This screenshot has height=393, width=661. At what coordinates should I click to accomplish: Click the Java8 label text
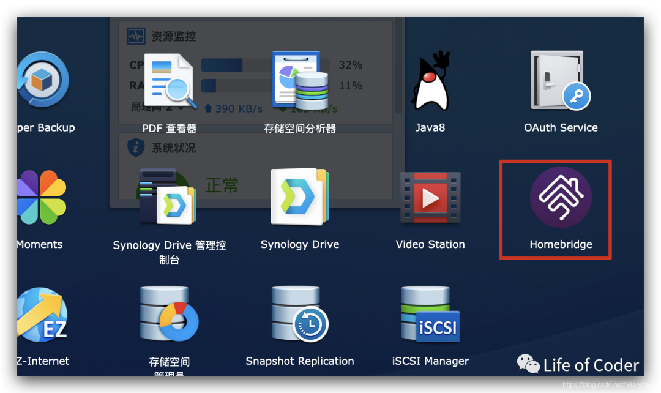pos(430,127)
